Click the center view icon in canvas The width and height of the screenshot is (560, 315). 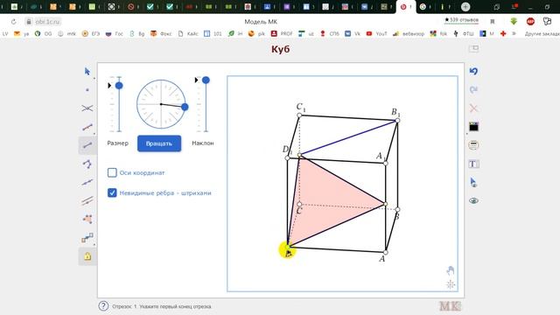(451, 284)
